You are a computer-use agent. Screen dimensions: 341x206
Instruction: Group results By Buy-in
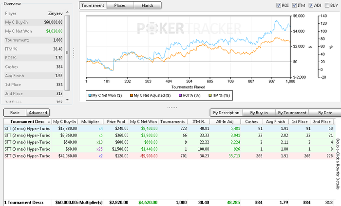coord(256,113)
